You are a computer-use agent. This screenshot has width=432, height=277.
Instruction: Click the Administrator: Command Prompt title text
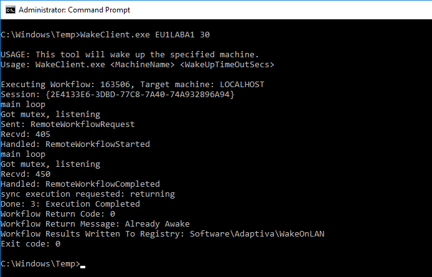point(75,10)
